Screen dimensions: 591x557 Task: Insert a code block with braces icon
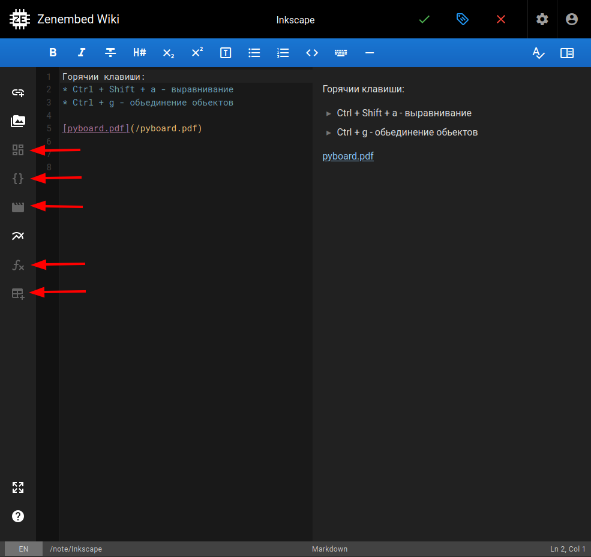18,179
